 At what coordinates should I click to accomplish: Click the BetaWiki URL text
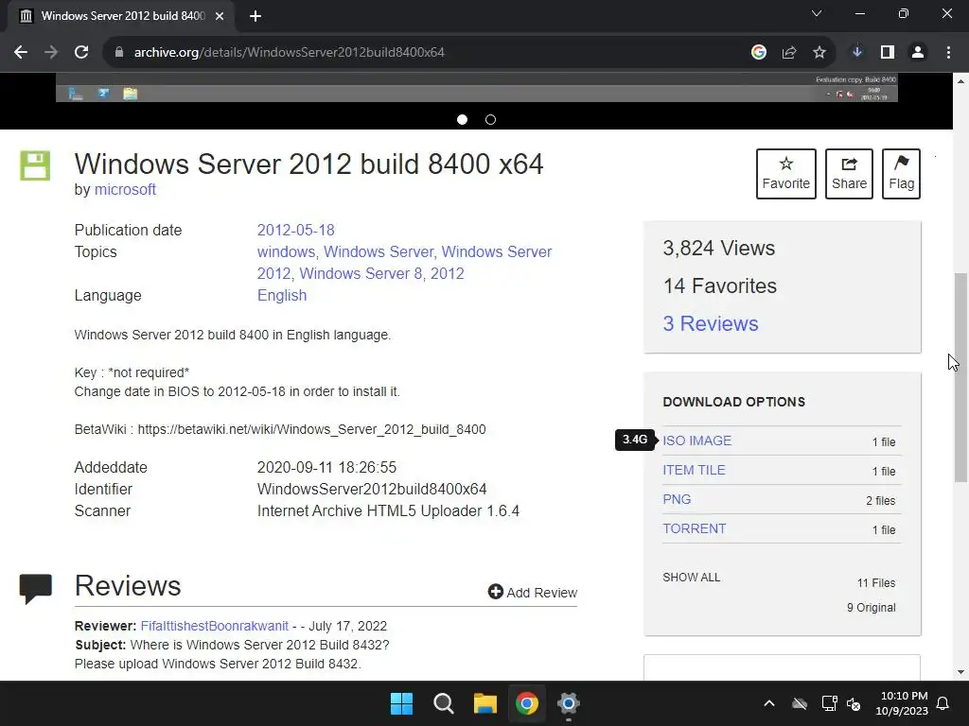click(311, 430)
